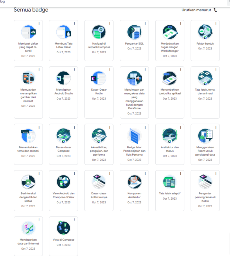This screenshot has height=260, width=230.
Task: Open the three-dot menu on Faktor bentuk card
Action: point(216,24)
